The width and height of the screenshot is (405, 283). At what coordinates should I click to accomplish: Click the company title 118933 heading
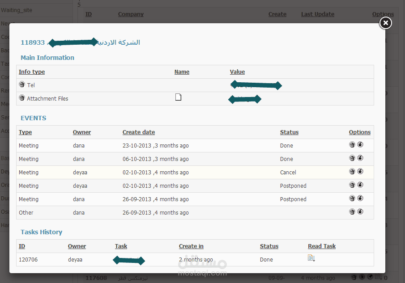click(x=80, y=42)
